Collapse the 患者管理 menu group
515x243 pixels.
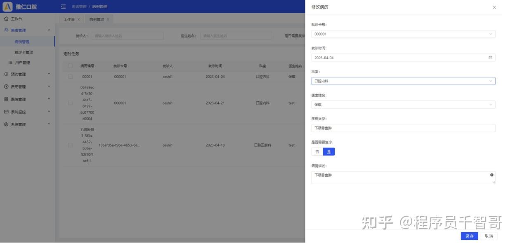point(49,30)
